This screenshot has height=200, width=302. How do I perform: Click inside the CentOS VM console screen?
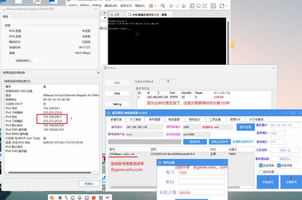point(167,41)
